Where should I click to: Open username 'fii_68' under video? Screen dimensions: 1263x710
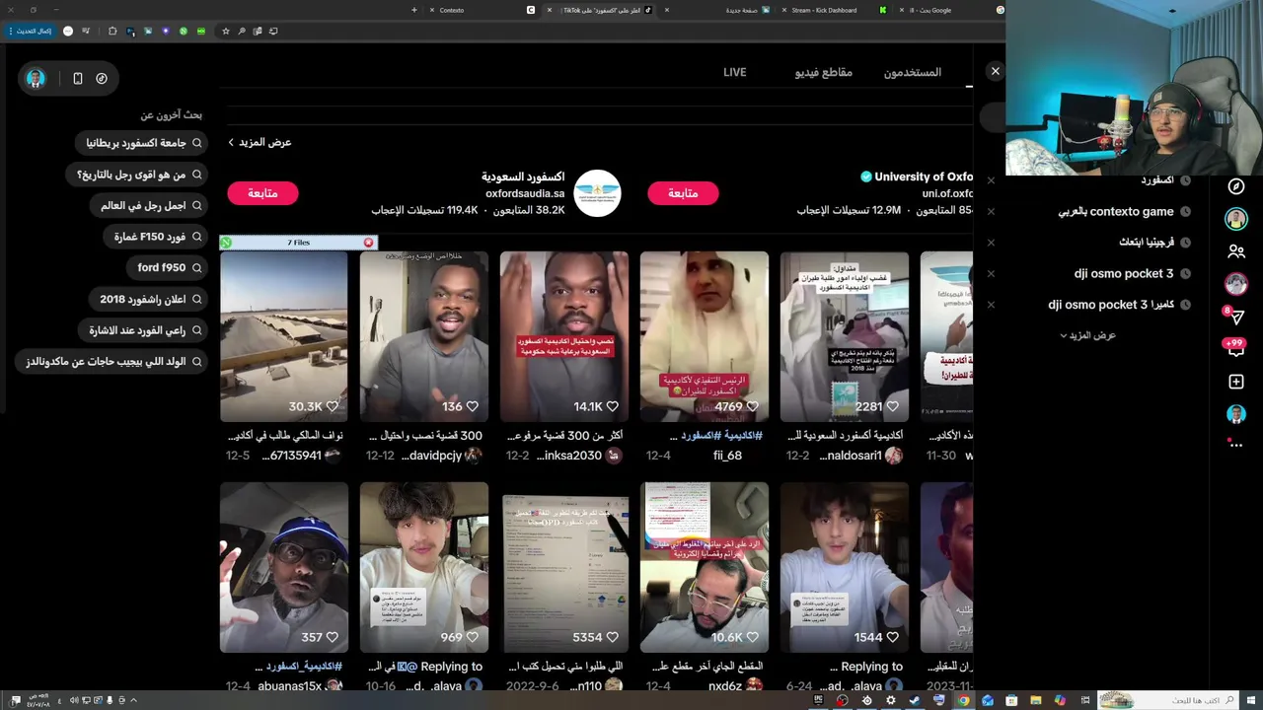pos(727,456)
